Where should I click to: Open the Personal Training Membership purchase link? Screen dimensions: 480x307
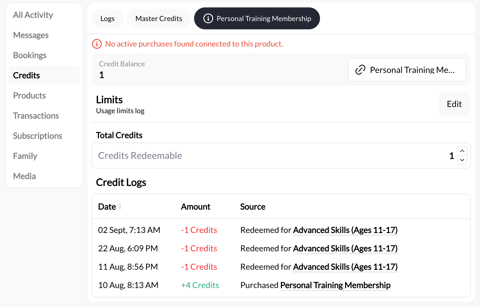tap(335, 285)
